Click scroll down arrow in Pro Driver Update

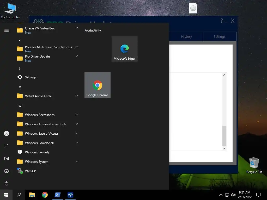tap(224, 148)
